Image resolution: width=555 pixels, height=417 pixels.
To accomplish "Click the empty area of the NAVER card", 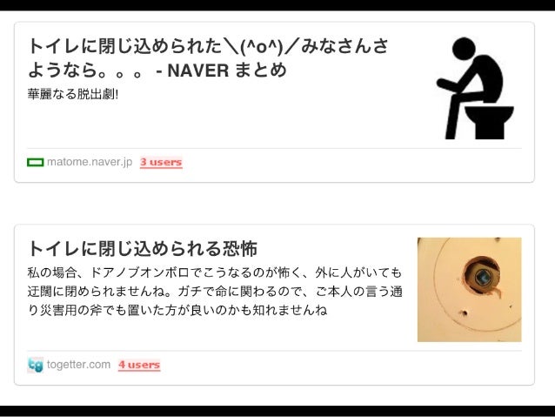I will (226, 124).
